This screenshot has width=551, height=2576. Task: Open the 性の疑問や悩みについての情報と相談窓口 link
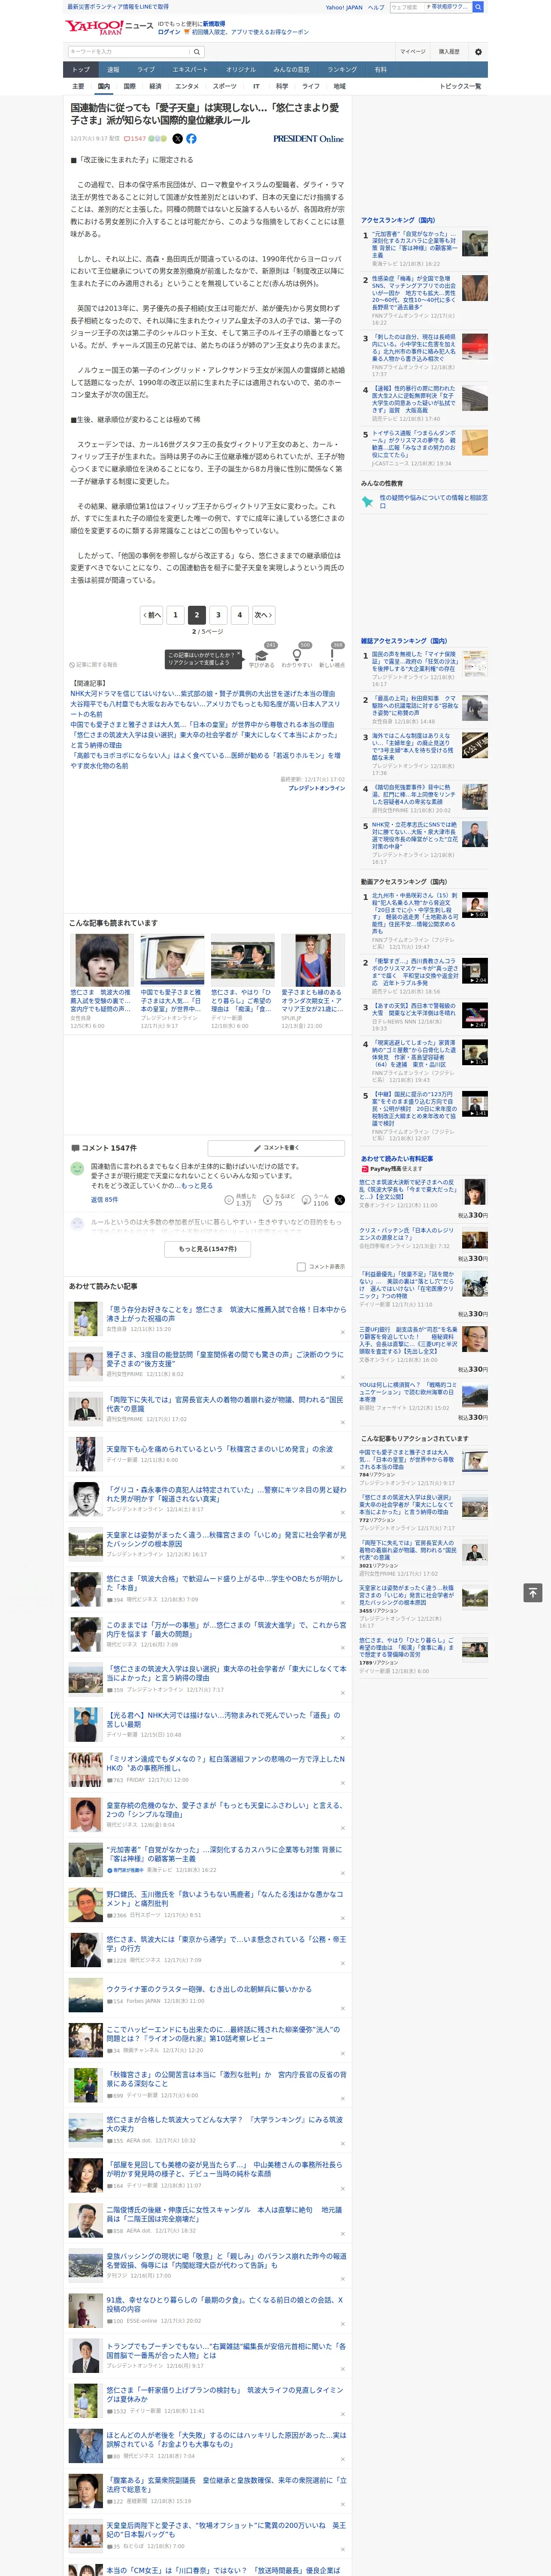click(x=433, y=501)
